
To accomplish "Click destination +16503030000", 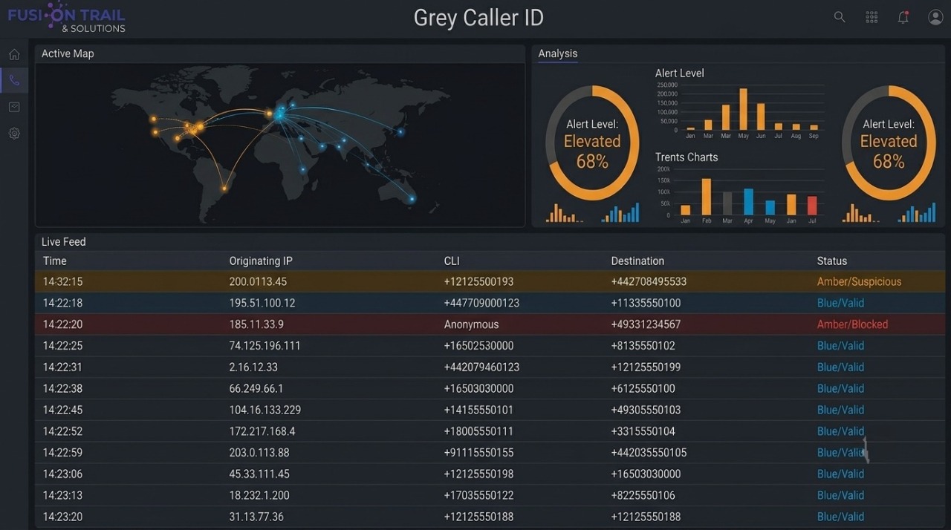I will pyautogui.click(x=646, y=474).
